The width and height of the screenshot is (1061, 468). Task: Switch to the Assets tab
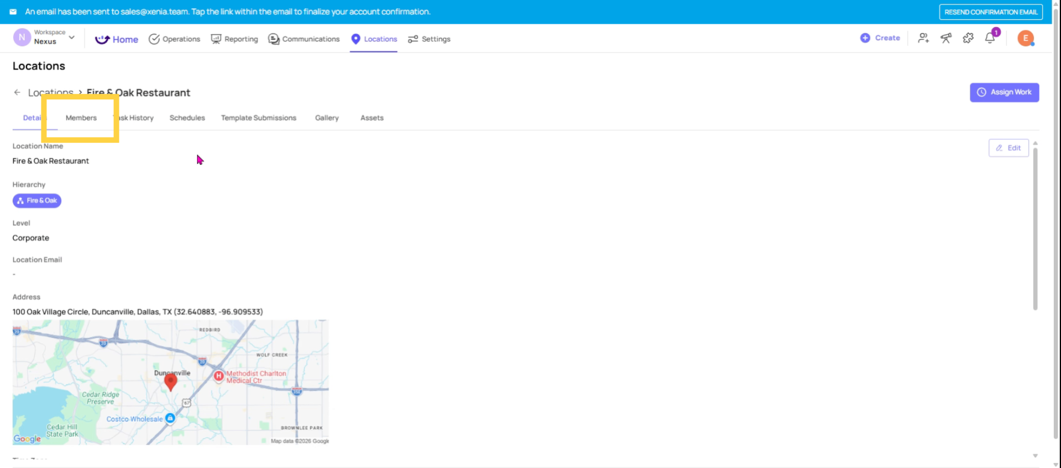tap(372, 118)
